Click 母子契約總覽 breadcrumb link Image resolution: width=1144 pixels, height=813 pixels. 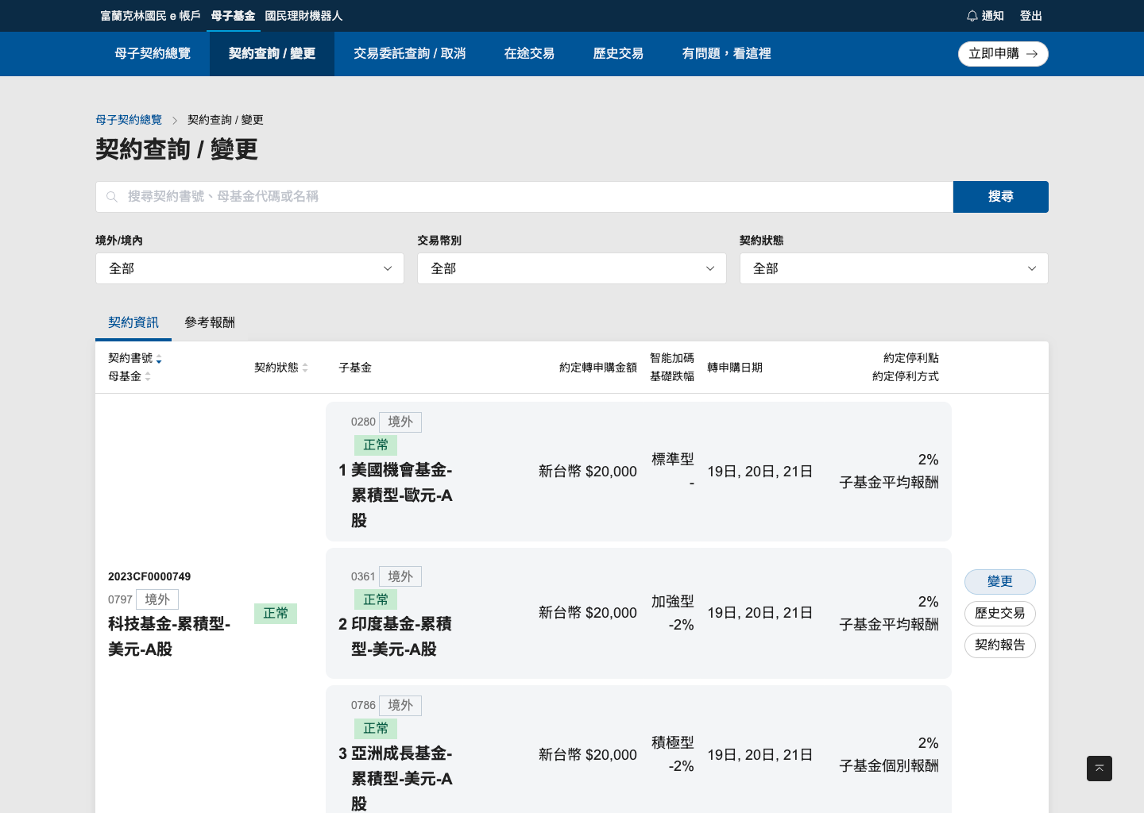(129, 120)
